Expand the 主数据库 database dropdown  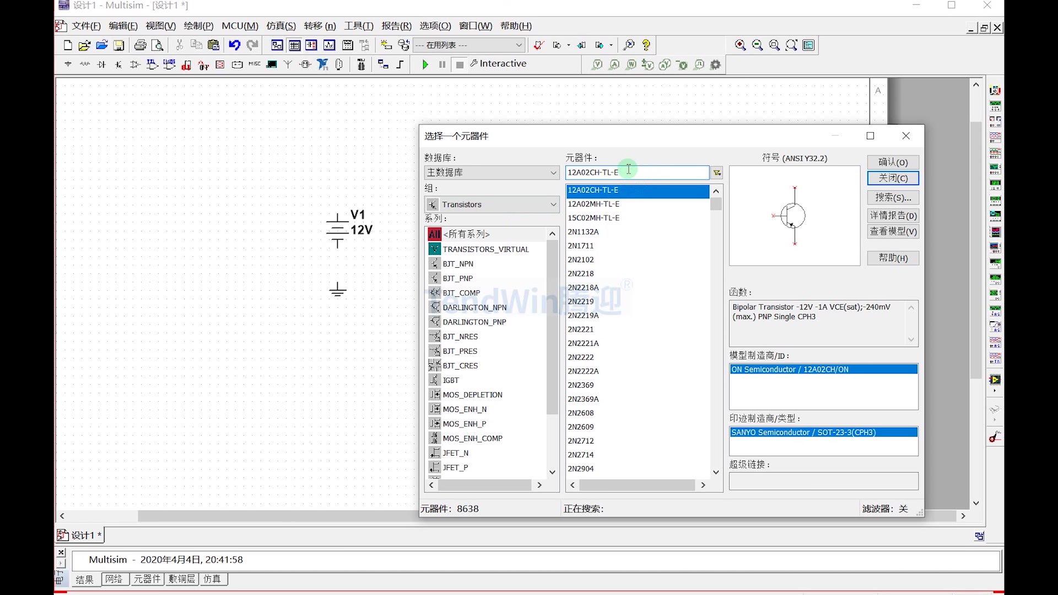click(x=492, y=172)
